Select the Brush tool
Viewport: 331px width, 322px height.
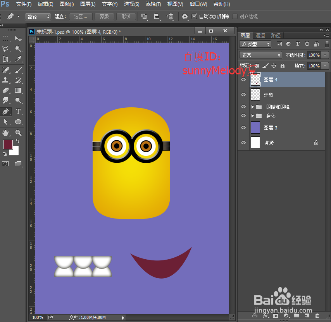[x=18, y=70]
